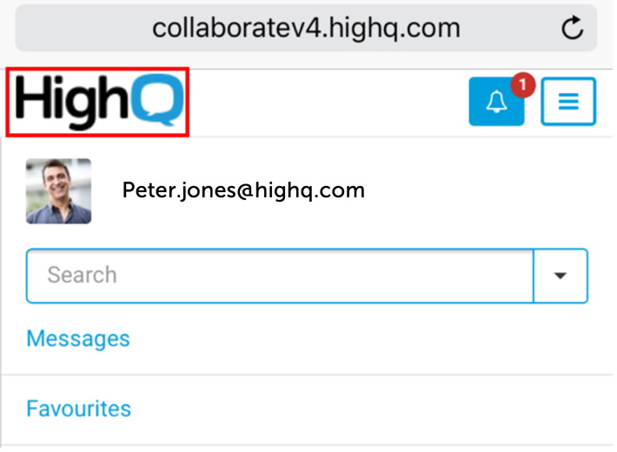Open Peter Jones profile photo

coord(58,191)
